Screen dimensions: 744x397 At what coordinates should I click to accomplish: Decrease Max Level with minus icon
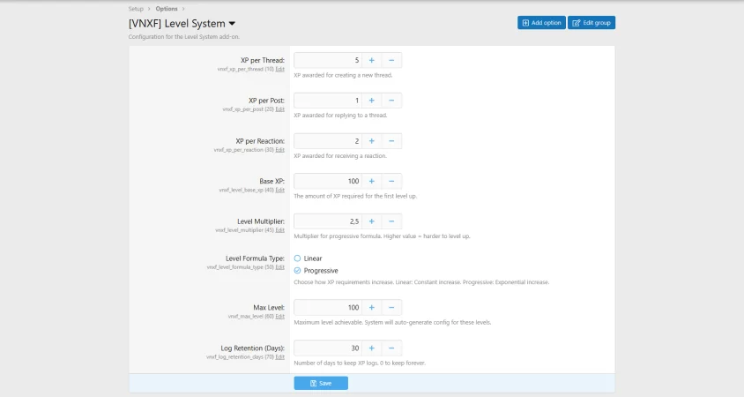coord(391,308)
